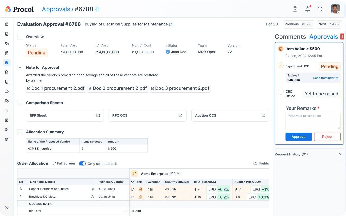This screenshot has height=216, width=346.
Task: Open the delivery truck icon in sidebar
Action: click(x=7, y=91)
